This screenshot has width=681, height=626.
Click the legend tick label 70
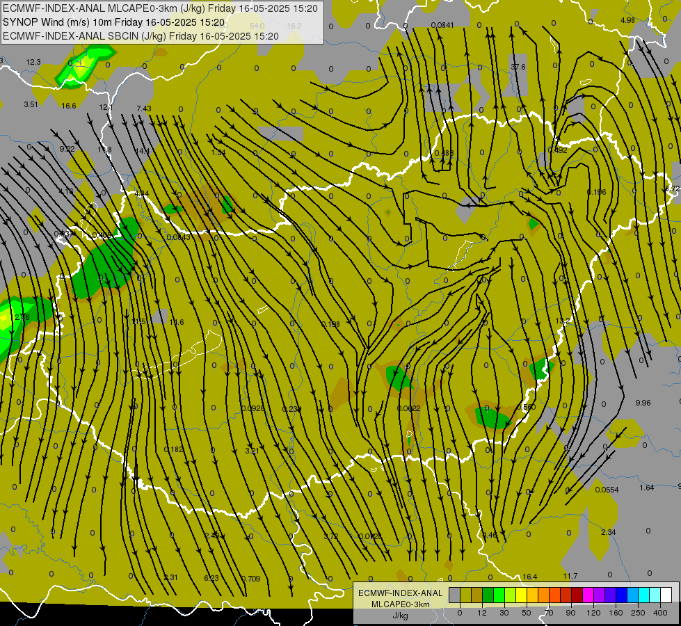point(549,613)
